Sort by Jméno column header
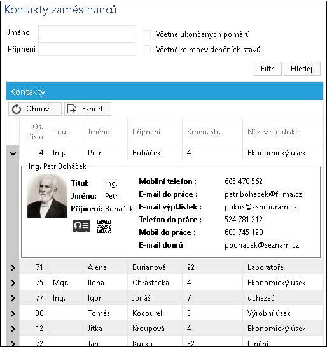327x347 pixels. click(x=105, y=132)
